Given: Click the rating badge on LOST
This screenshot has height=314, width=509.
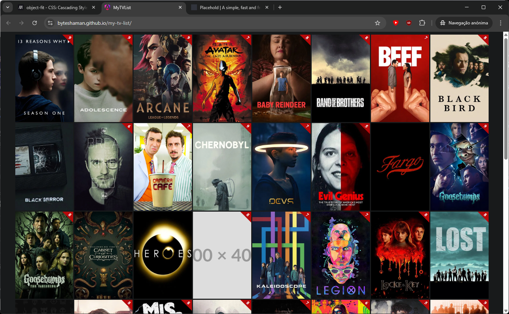Looking at the screenshot, I should [485, 215].
